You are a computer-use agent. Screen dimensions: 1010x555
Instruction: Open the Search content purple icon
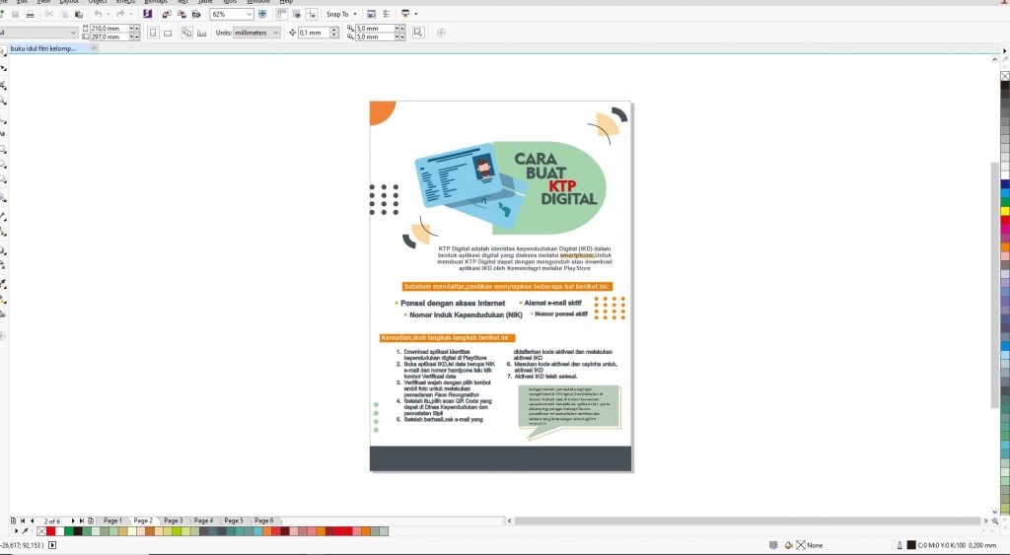click(x=148, y=14)
